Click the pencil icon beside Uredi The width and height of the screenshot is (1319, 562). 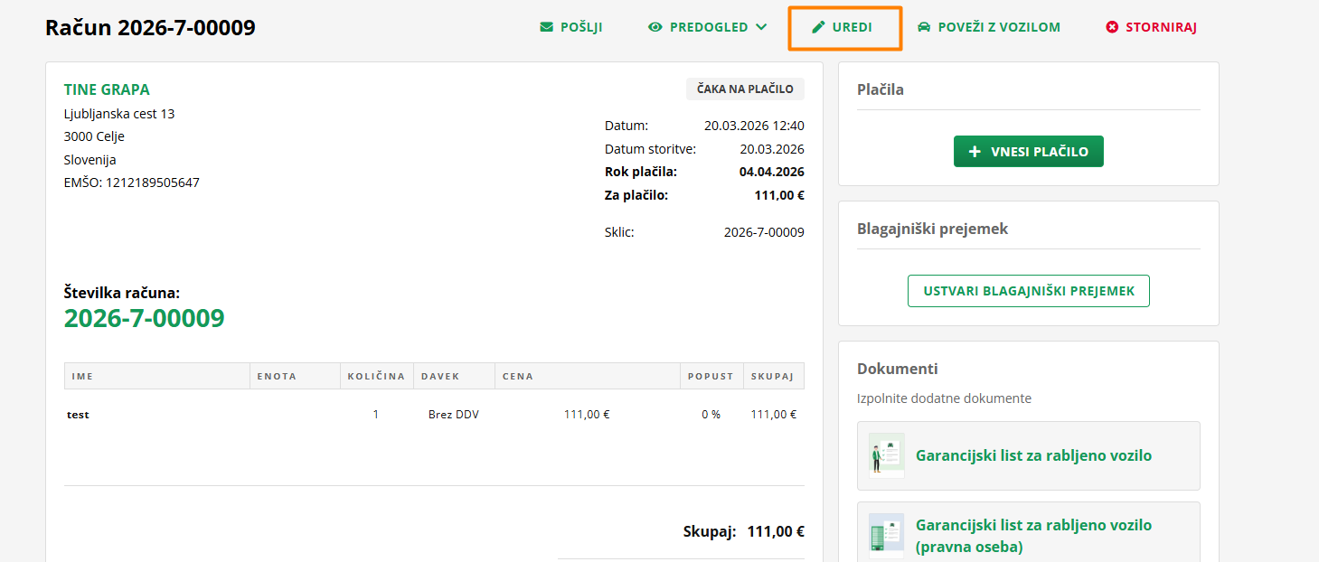(x=818, y=27)
